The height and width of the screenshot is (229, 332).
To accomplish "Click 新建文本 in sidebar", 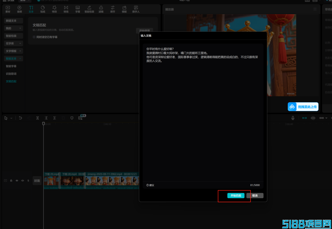I will 14,21.
